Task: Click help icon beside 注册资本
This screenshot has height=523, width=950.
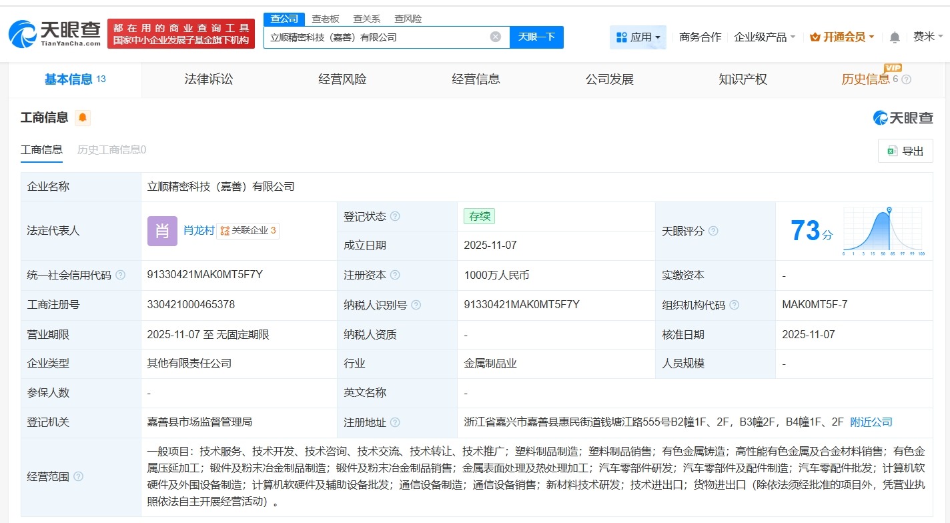Action: tap(396, 275)
